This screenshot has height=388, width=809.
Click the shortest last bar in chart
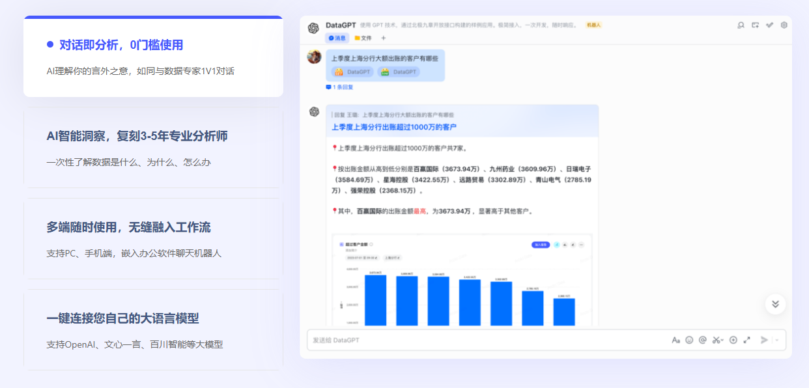pos(564,312)
